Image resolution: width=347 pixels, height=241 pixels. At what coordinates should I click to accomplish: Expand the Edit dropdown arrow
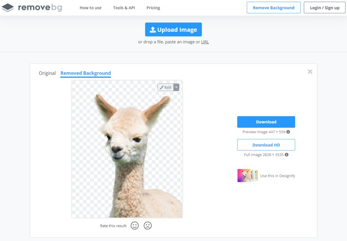[176, 87]
